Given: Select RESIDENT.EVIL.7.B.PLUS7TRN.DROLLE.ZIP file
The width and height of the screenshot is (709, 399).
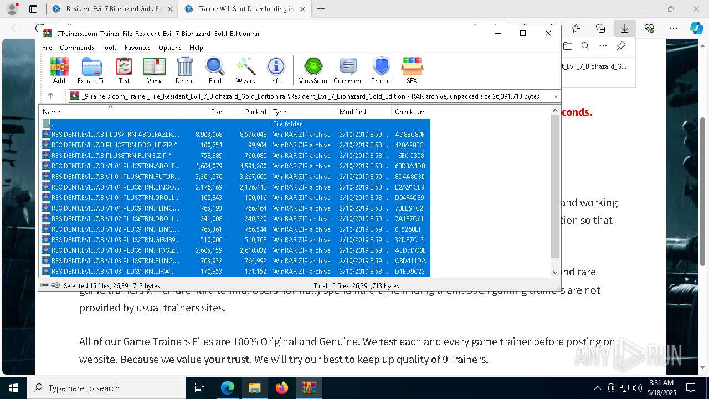Looking at the screenshot, I should tap(235, 145).
